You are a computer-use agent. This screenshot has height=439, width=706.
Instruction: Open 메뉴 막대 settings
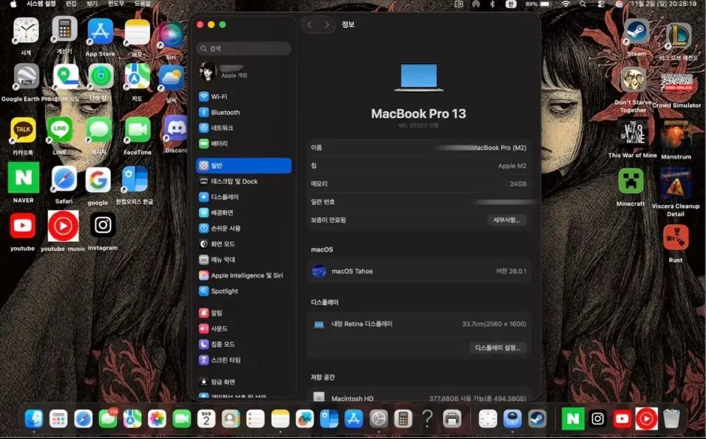coord(244,260)
